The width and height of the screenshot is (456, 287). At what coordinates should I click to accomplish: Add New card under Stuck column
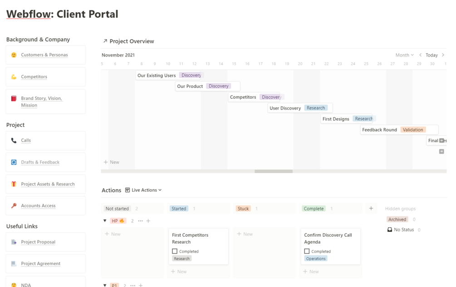[245, 234]
